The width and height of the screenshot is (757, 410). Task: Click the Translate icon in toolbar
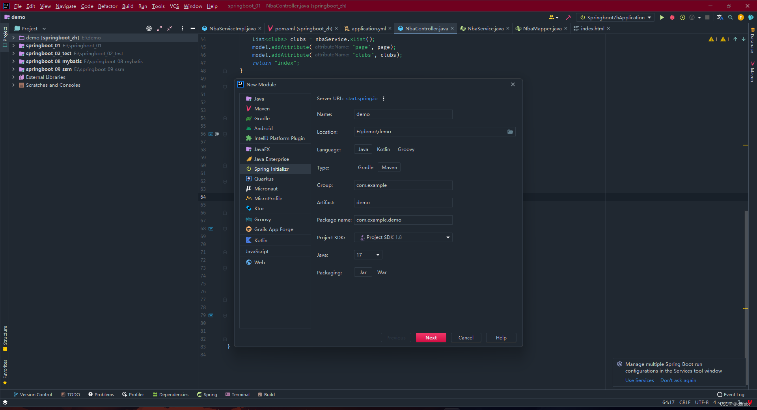(720, 17)
